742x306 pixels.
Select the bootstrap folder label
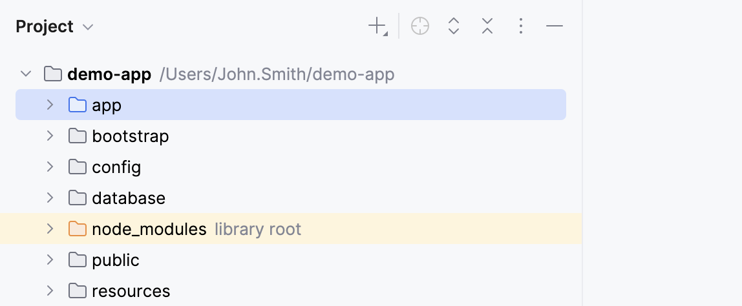click(130, 136)
